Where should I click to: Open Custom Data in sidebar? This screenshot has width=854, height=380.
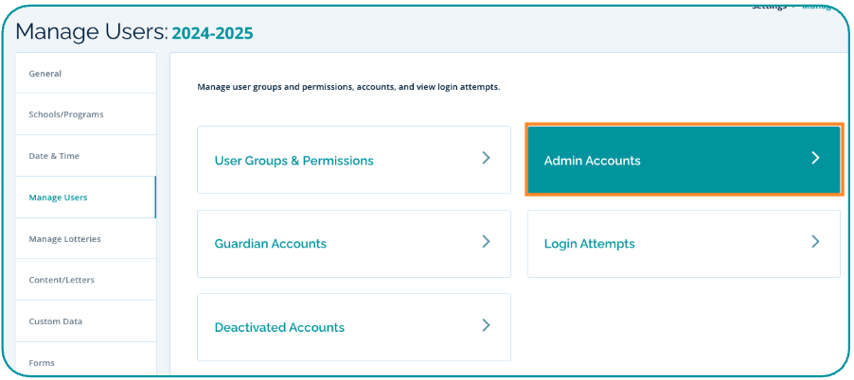coord(56,321)
